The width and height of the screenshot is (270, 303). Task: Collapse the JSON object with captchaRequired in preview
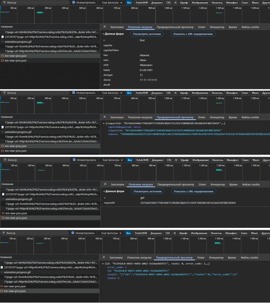point(104,123)
